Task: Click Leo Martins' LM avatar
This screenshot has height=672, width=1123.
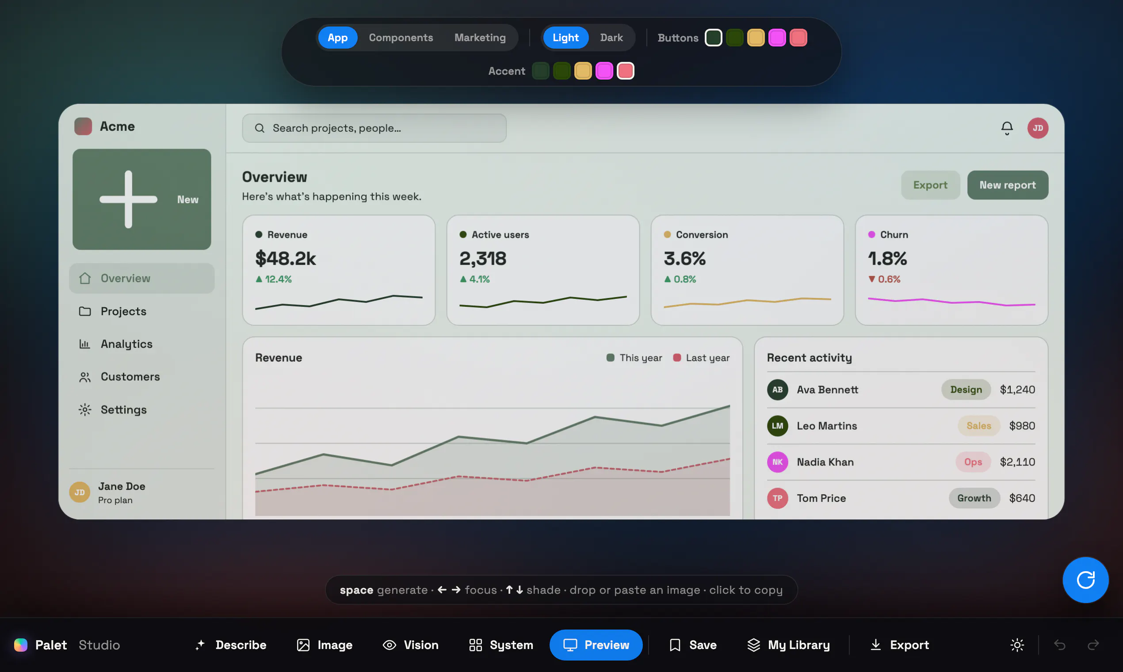Action: pos(777,426)
